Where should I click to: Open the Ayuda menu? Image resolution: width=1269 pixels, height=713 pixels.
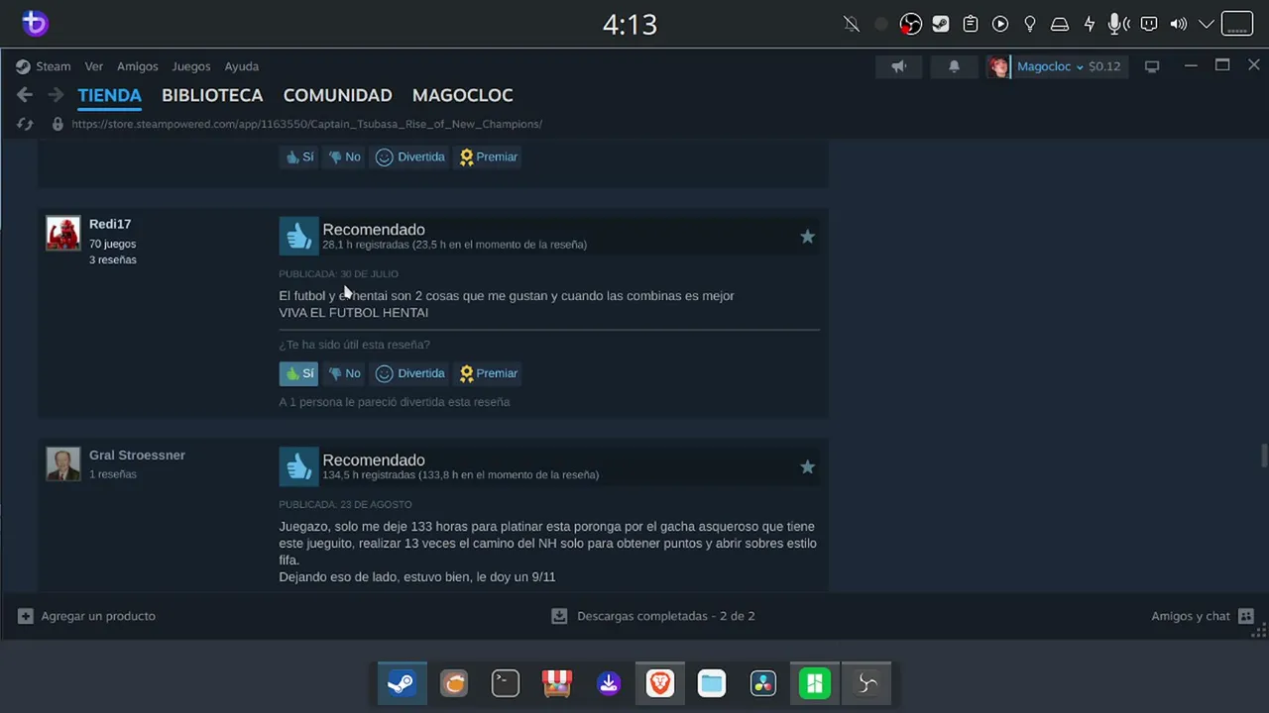click(x=242, y=66)
